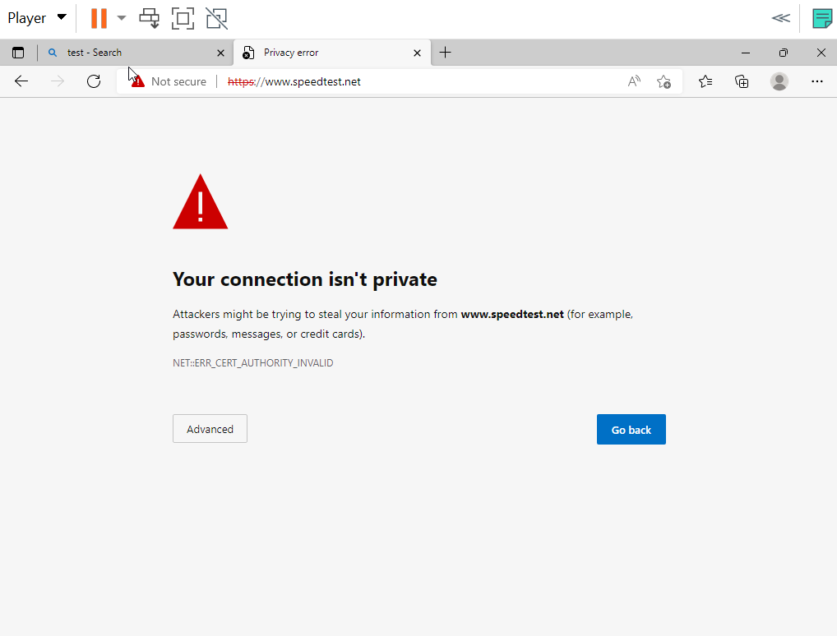Open the Settings and more menu
837x636 pixels.
click(816, 81)
